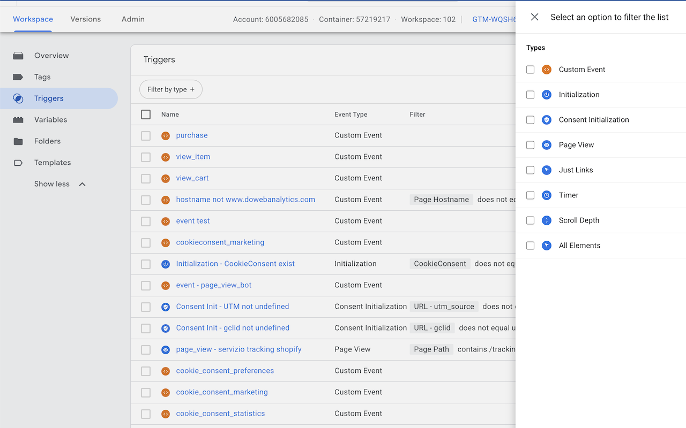Open hostname not www.dowebanalytics.com trigger
The width and height of the screenshot is (686, 428).
click(245, 200)
